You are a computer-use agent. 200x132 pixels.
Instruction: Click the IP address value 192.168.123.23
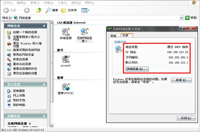tap(178, 52)
